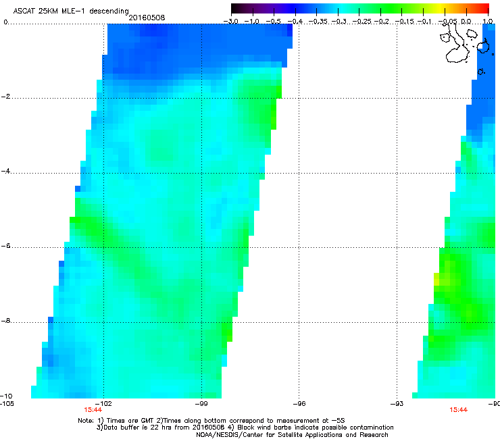Click the "ASCAT 25KM MLE-1 descending" plot title

click(x=71, y=11)
